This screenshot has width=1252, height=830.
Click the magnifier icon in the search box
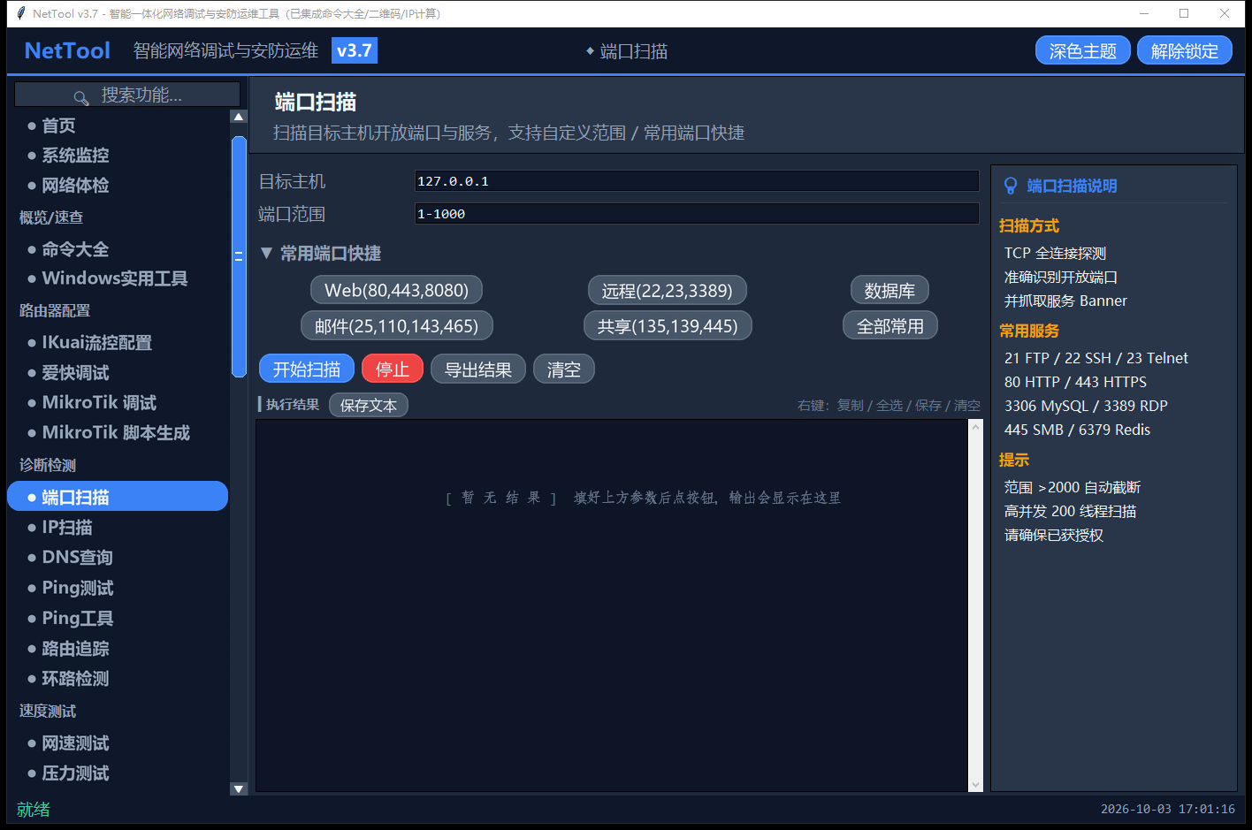pyautogui.click(x=81, y=96)
